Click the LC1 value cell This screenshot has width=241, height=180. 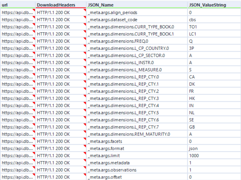(x=215, y=34)
